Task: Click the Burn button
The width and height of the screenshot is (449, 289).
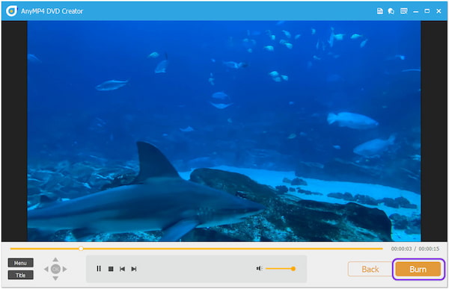Action: tap(418, 270)
